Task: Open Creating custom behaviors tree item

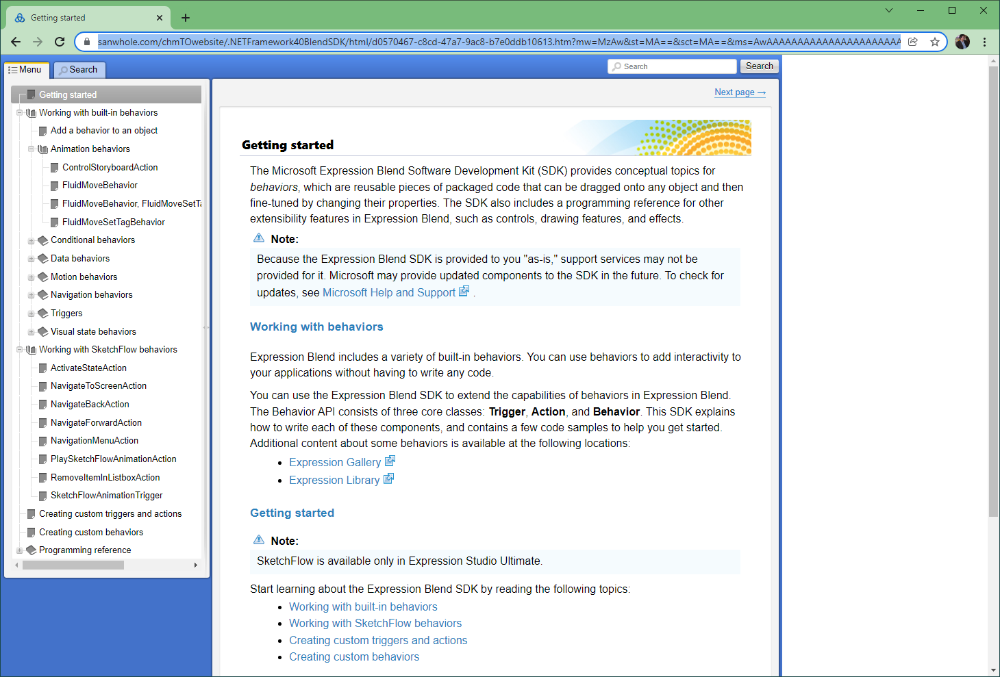Action: tap(91, 533)
